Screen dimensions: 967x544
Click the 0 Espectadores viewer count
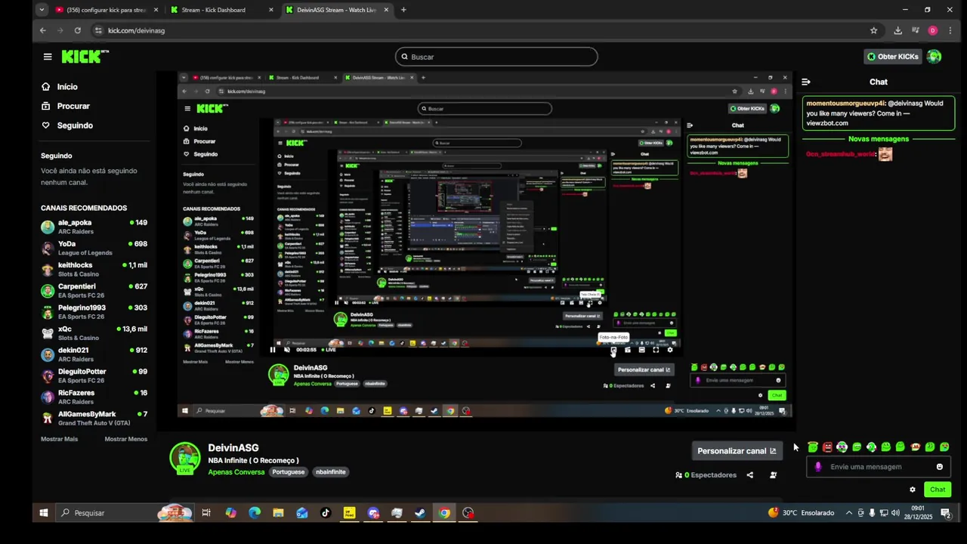pos(706,475)
